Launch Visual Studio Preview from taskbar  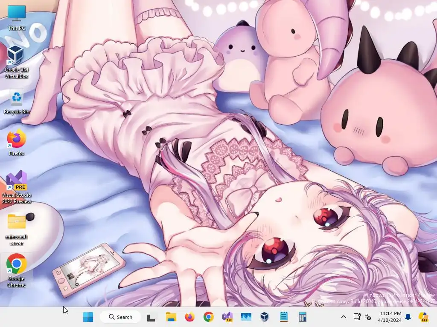click(227, 317)
